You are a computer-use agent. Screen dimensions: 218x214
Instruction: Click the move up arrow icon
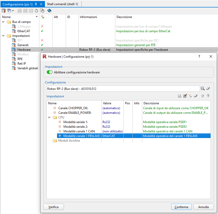pos(202,96)
